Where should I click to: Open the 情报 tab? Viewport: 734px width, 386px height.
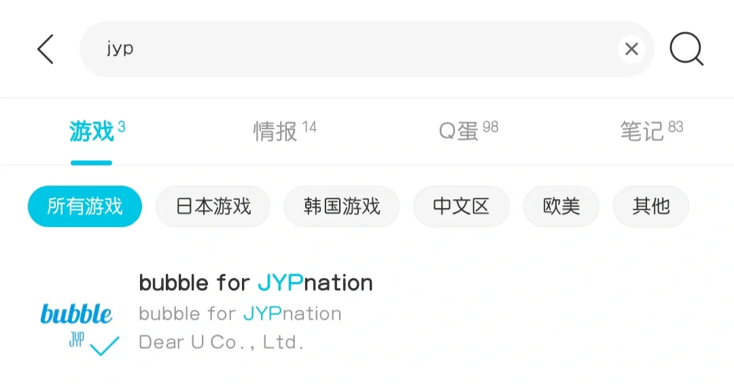point(276,131)
